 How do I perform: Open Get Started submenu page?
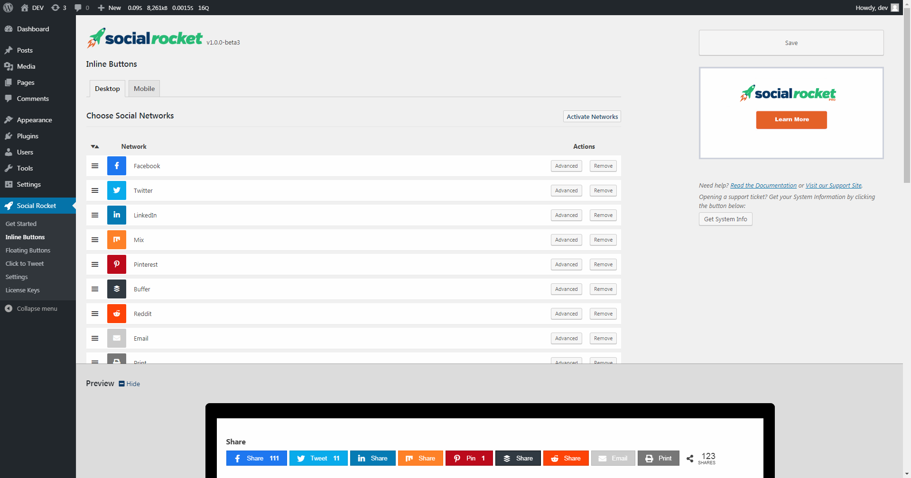[21, 224]
